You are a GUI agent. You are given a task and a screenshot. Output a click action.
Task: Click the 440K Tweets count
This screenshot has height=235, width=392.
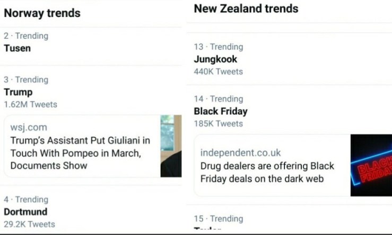pyautogui.click(x=218, y=71)
